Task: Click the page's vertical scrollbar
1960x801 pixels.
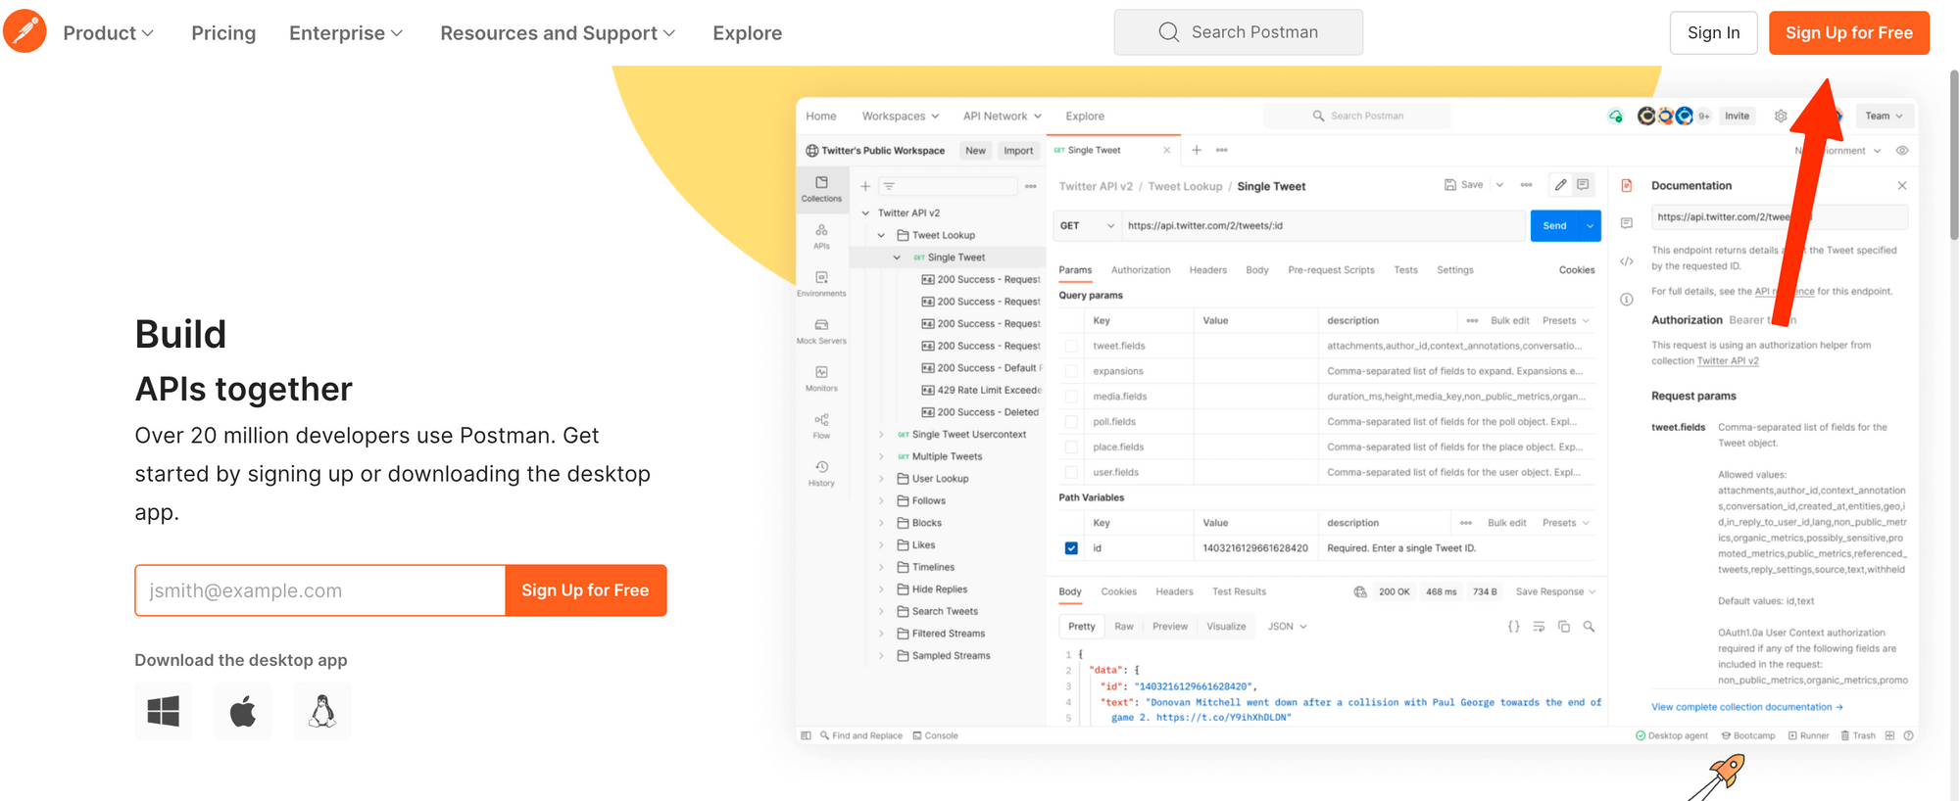Action: pos(1953,157)
